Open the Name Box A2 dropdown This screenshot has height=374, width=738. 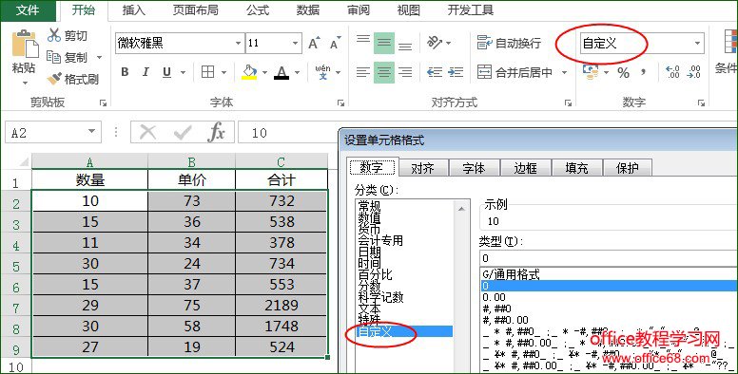[x=92, y=132]
